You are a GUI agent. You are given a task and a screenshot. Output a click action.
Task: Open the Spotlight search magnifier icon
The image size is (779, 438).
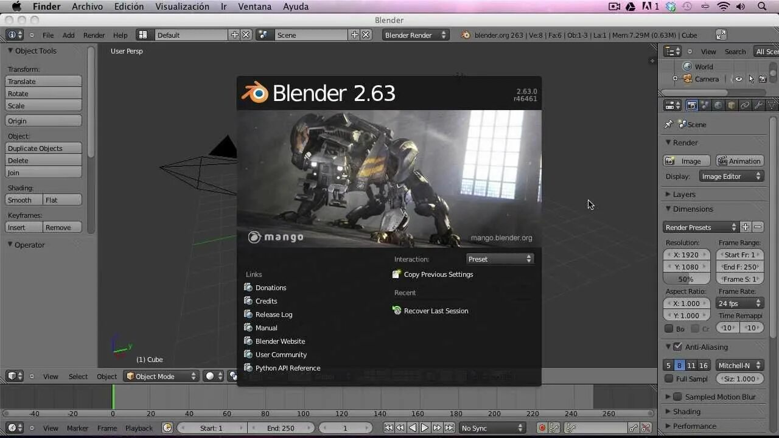coord(762,7)
